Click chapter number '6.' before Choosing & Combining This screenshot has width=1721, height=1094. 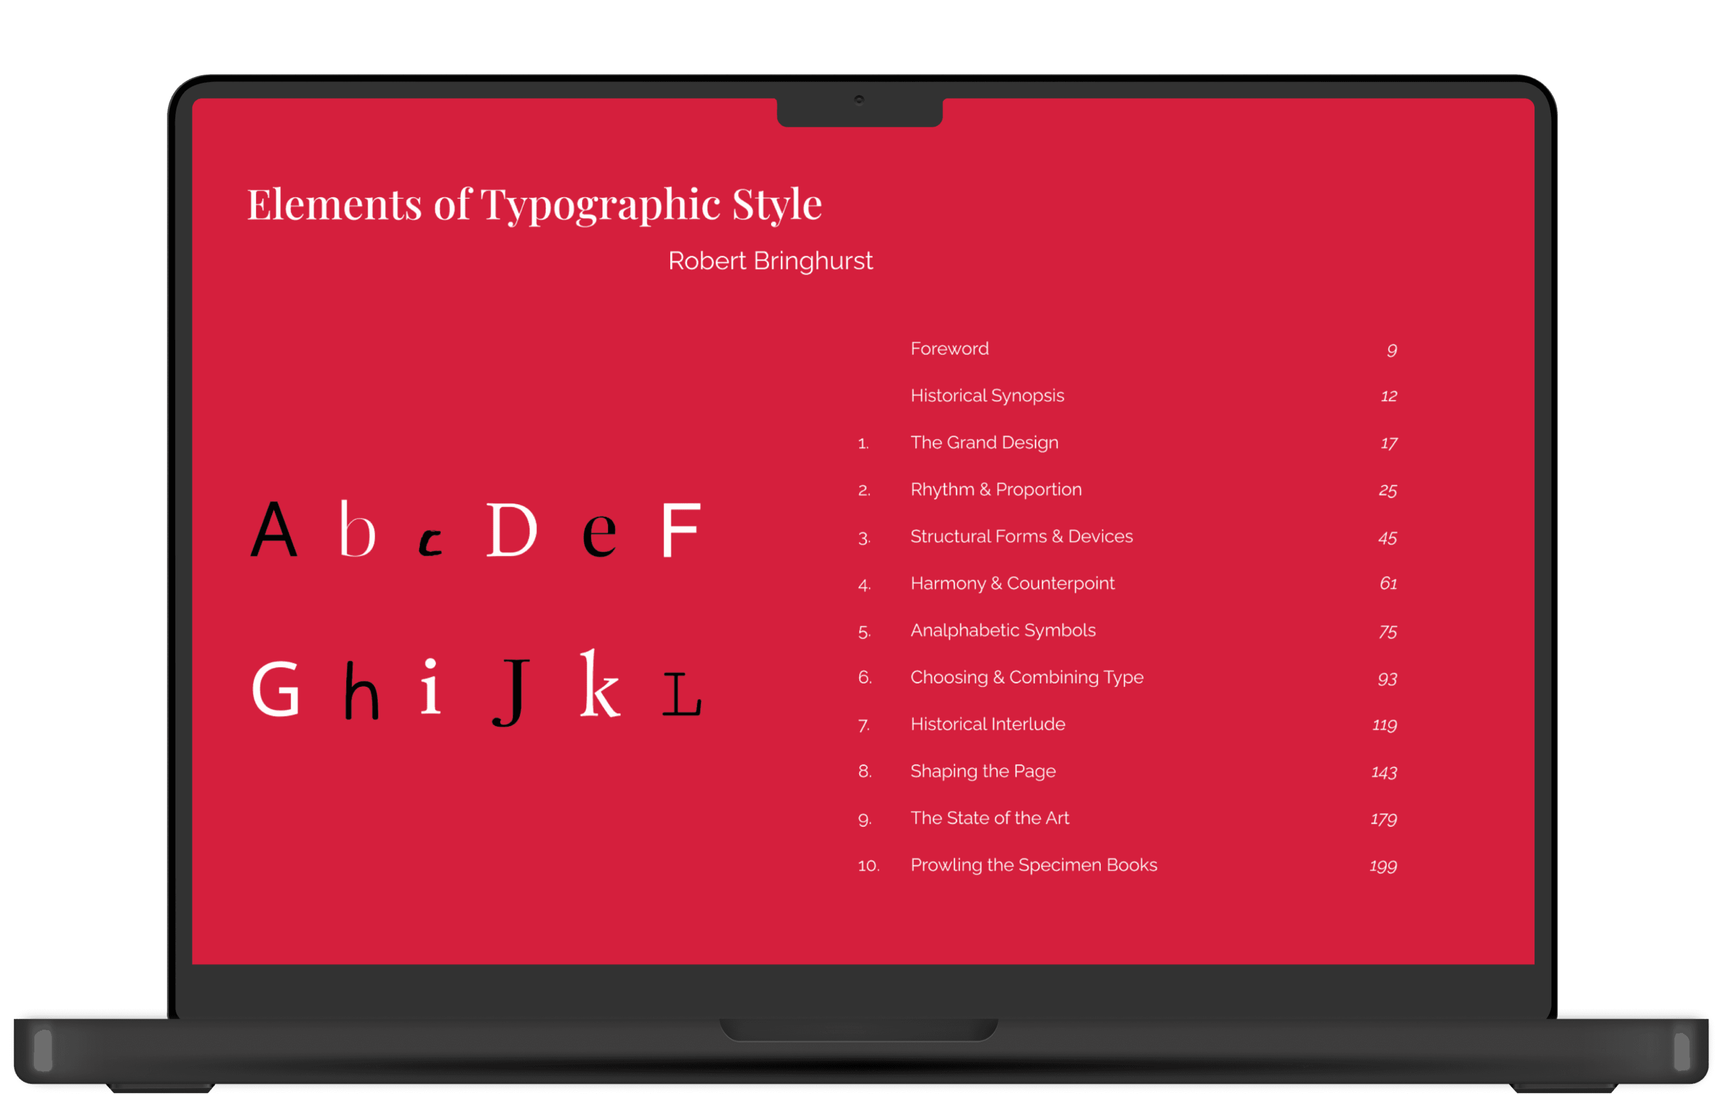[x=865, y=678]
